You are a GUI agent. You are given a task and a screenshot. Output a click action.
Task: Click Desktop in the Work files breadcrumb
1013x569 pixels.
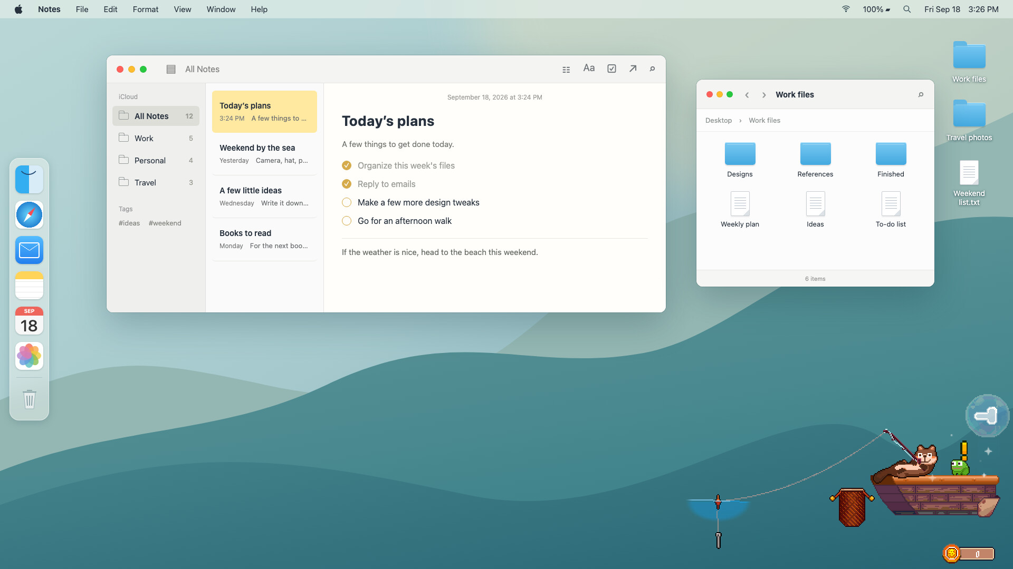(719, 120)
